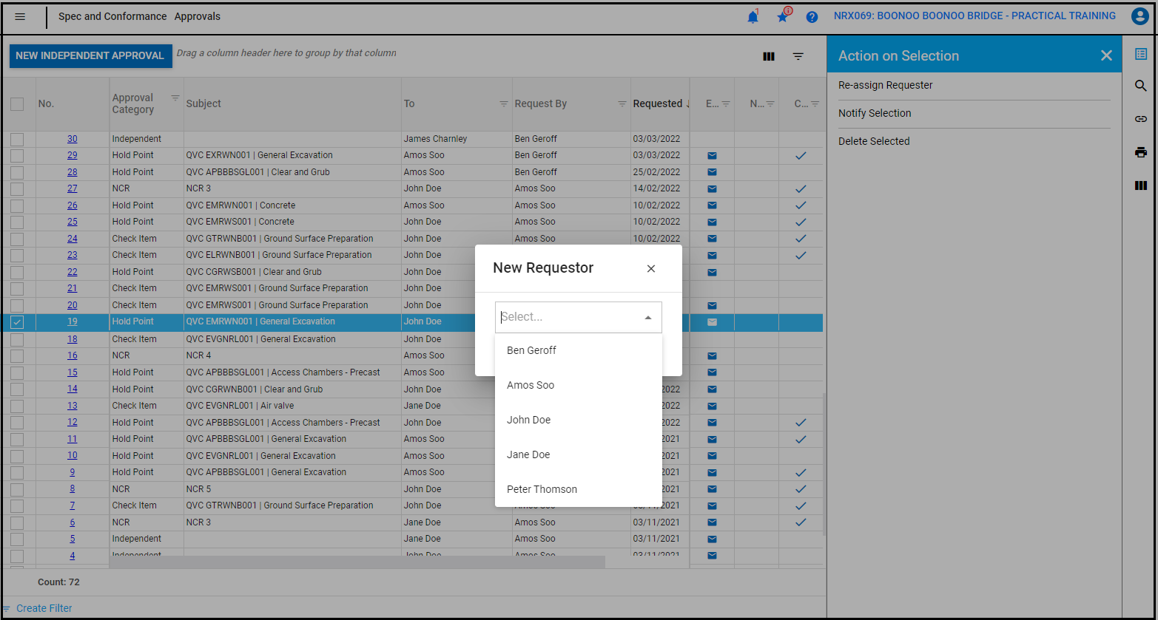The width and height of the screenshot is (1158, 620).
Task: Open the project name NRX069 Boonoo Boonoo Bridge
Action: point(974,16)
